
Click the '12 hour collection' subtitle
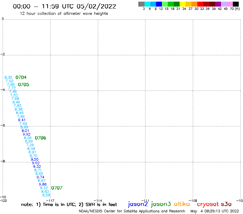64,13
